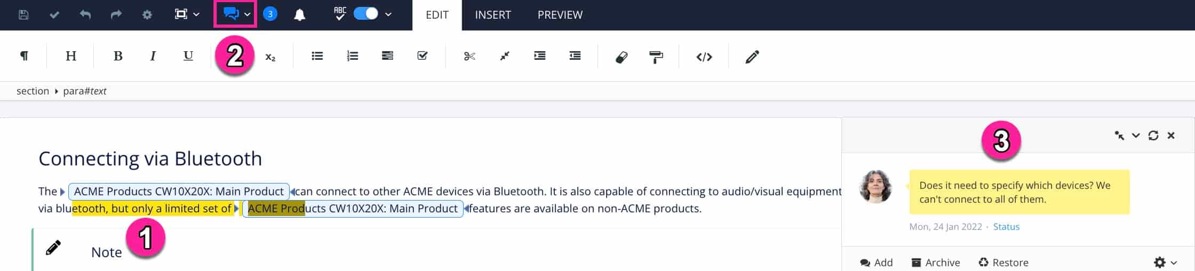Insert a bulleted list
Screen dimensions: 1195x271
pyautogui.click(x=317, y=56)
